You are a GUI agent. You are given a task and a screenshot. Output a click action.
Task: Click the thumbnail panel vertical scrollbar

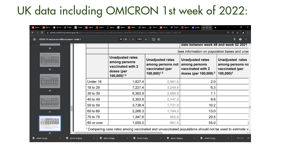[71, 109]
